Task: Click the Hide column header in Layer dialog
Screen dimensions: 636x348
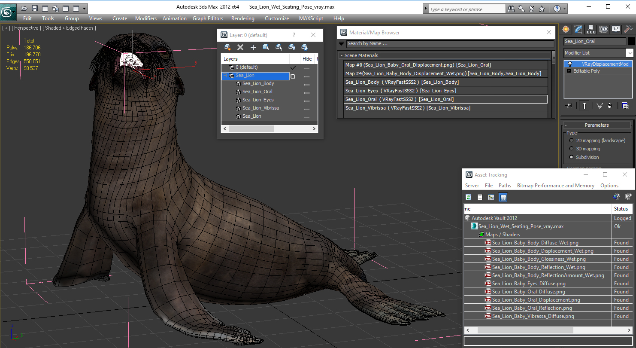Action: click(307, 59)
